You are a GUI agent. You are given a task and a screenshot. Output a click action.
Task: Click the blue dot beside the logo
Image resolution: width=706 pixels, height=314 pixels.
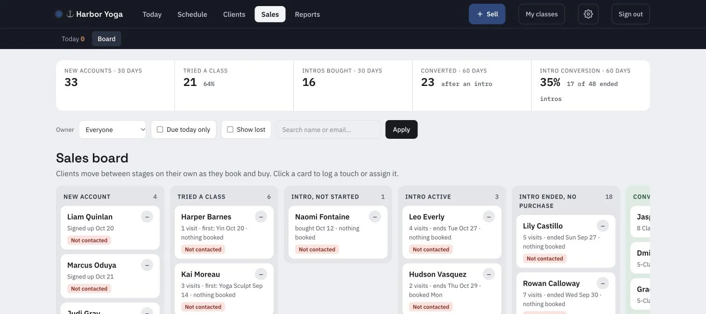(x=59, y=14)
